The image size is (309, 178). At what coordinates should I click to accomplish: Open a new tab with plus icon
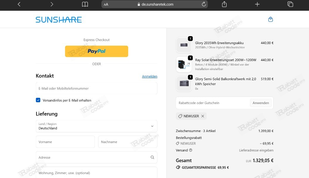pyautogui.click(x=257, y=4)
